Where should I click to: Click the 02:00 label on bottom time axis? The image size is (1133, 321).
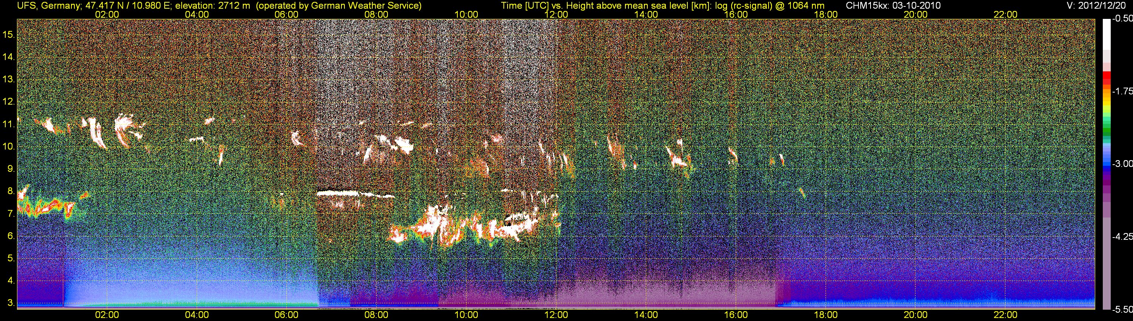point(107,315)
